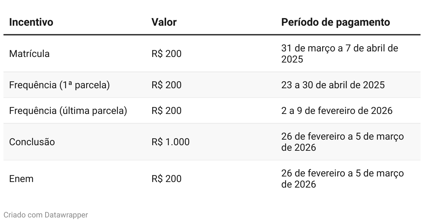Screen dimensions: 424x223
Task: Click the R$ 1.000 value cell
Action: pyautogui.click(x=171, y=142)
